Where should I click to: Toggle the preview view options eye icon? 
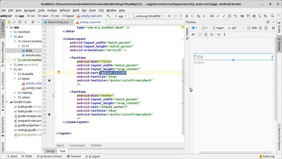(193, 34)
